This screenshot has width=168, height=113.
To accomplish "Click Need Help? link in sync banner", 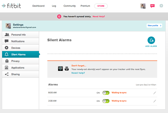I will point(99,17).
